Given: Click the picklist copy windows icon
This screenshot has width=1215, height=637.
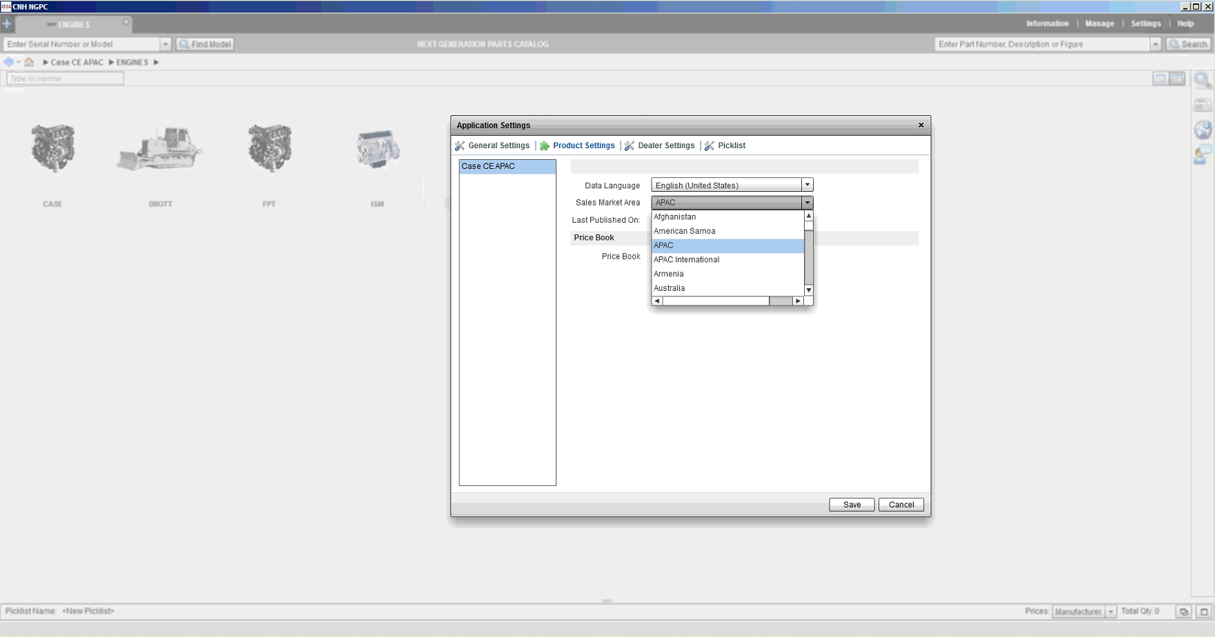Looking at the screenshot, I should 1183,611.
